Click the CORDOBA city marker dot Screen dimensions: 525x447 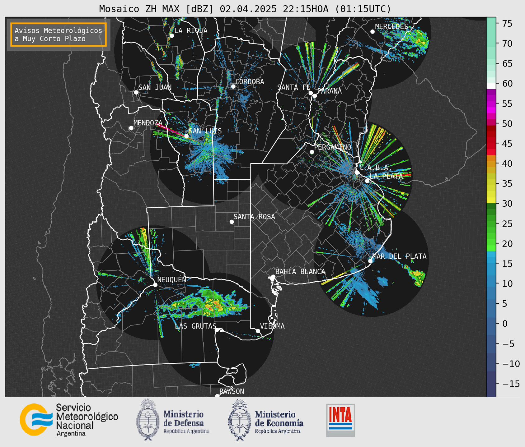pos(233,86)
